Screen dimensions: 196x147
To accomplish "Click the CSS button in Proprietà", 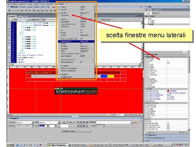I will tap(64, 122).
